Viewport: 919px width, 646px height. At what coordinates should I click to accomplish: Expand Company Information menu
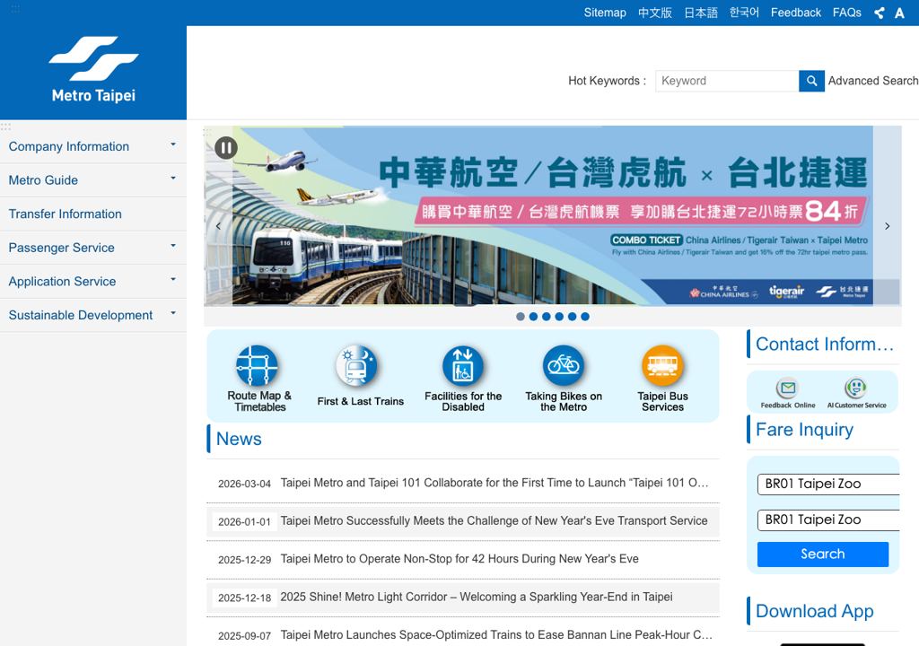(93, 146)
